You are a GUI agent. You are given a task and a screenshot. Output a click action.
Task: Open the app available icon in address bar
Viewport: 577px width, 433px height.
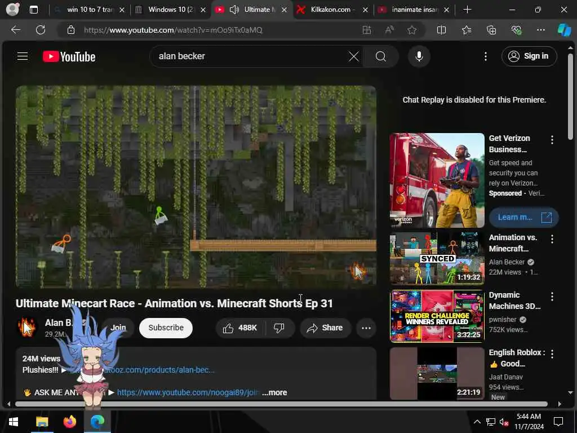(x=366, y=30)
